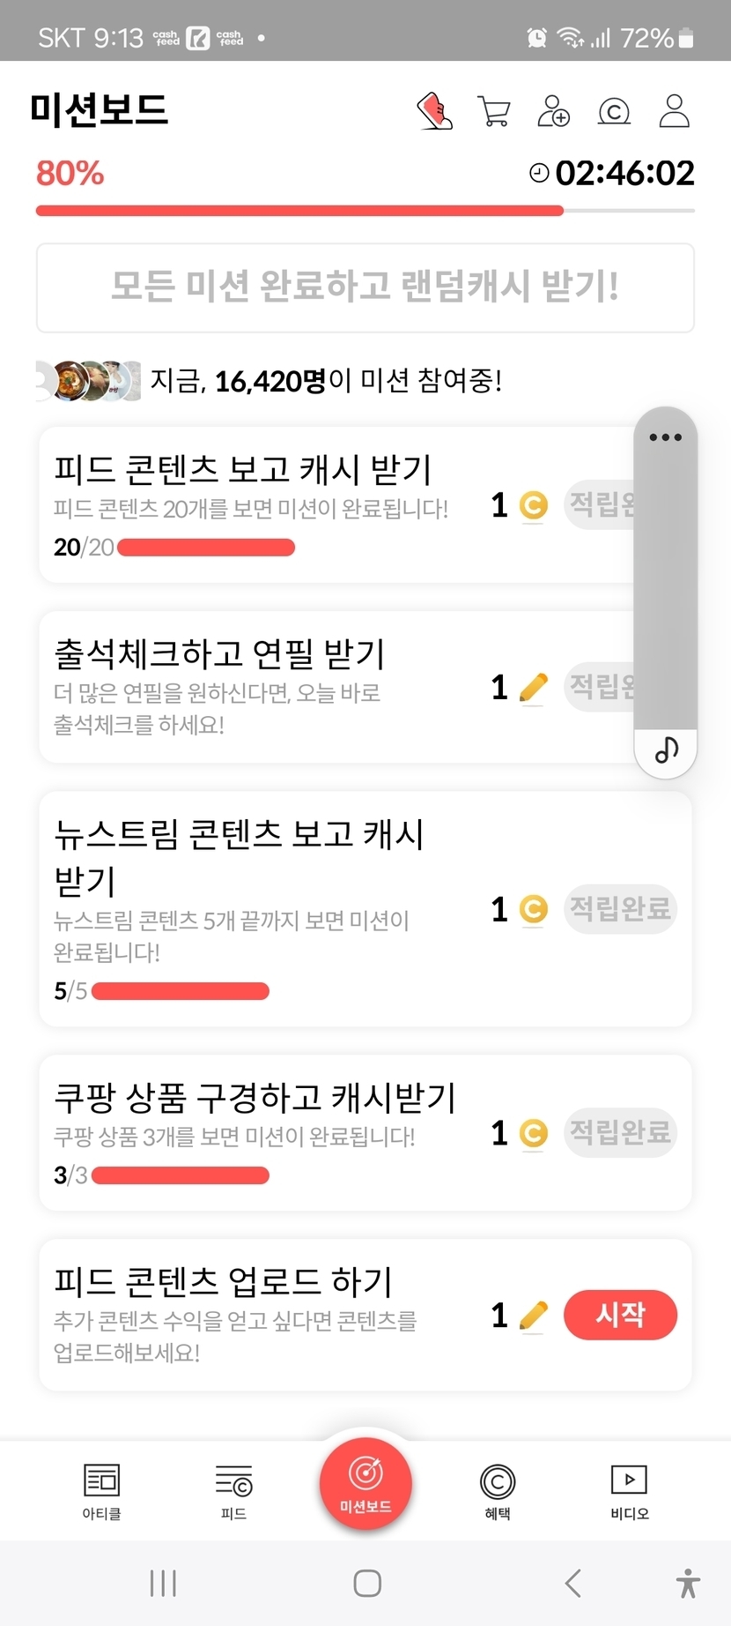
Task: Go to the 혜택 tab
Action: click(498, 1491)
